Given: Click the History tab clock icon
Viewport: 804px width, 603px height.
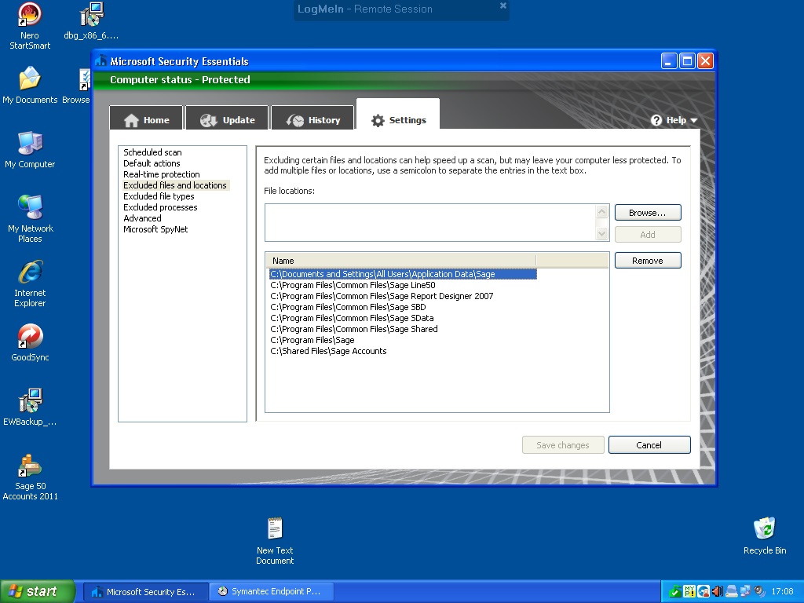Looking at the screenshot, I should coord(295,120).
